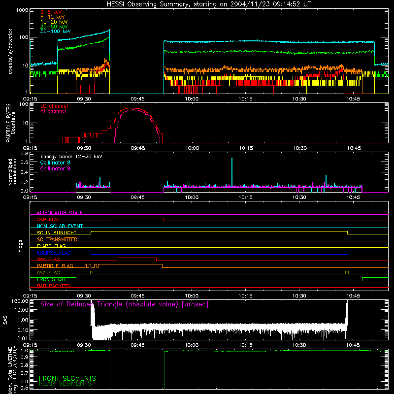Click the 1000 tick on counts axis
The image size is (394, 394).
[x=22, y=10]
